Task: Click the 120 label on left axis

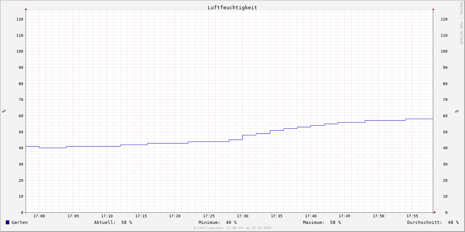Action: pyautogui.click(x=19, y=19)
